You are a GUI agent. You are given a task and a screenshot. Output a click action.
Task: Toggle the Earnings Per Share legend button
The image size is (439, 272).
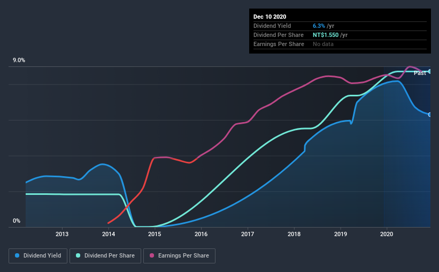click(x=179, y=256)
